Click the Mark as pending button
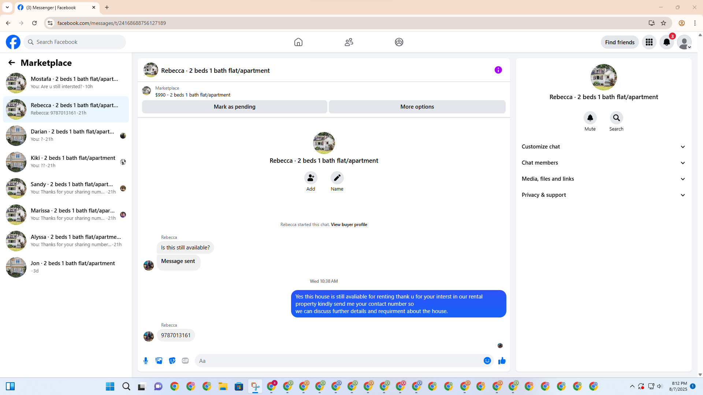703x395 pixels. pos(235,107)
